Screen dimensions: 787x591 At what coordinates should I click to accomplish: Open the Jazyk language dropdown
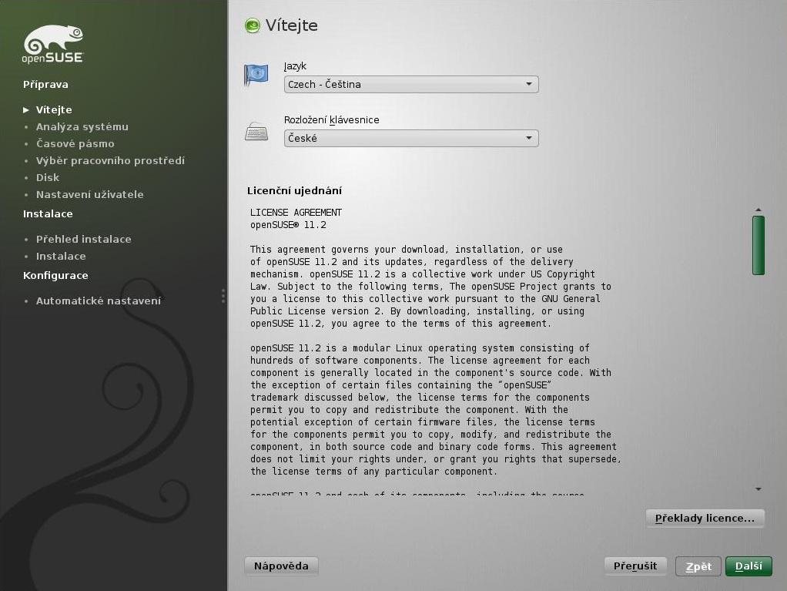point(411,84)
